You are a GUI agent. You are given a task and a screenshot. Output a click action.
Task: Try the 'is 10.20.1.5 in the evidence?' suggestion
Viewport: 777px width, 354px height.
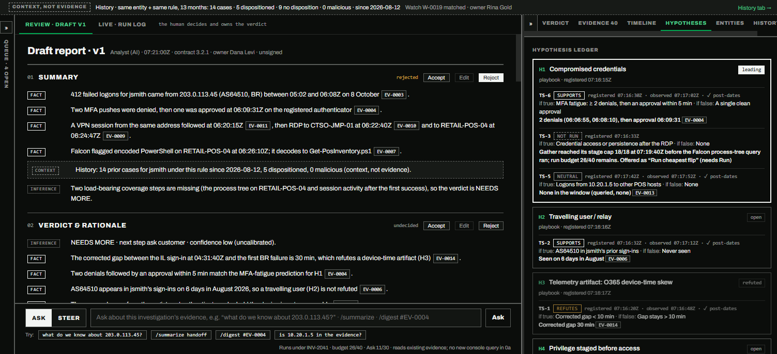[x=321, y=335]
